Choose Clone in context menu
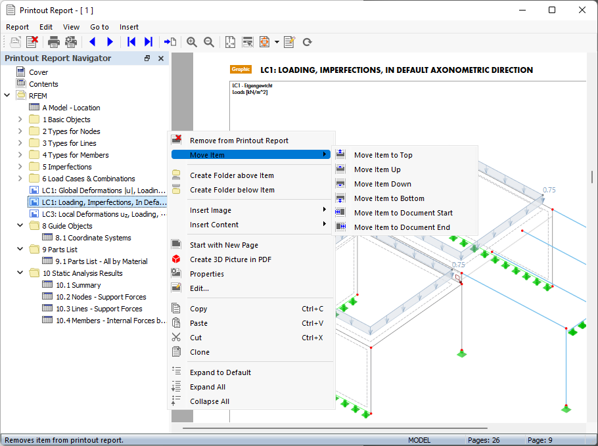 [250, 352]
